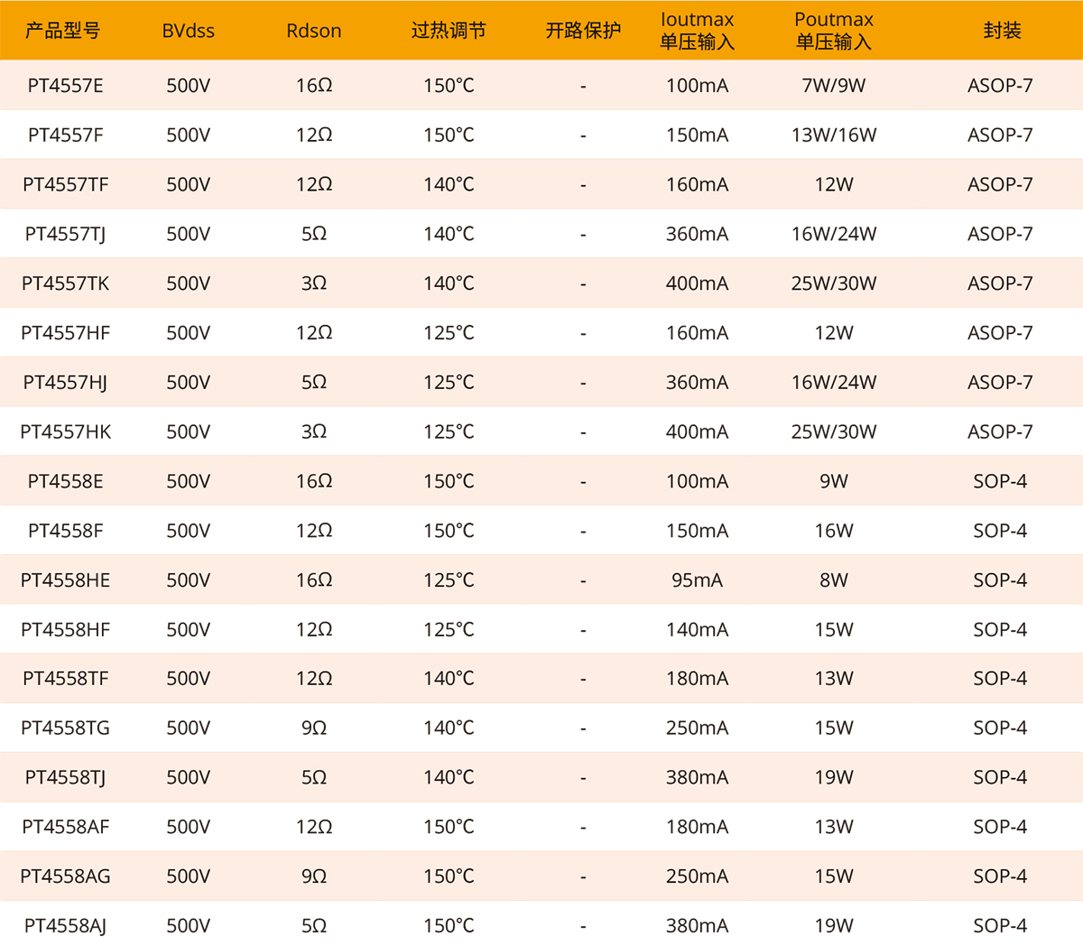Select the 开路保护 column header
1083x946 pixels.
583,31
